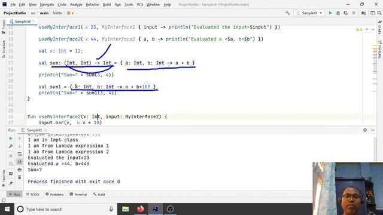Open the Refactor menu
Viewport: 383px width, 215px height.
[92, 4]
